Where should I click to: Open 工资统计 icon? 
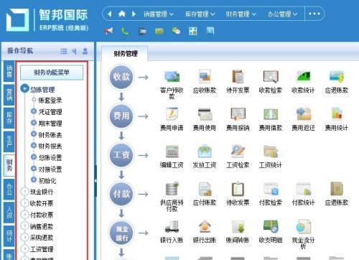[x=271, y=152]
